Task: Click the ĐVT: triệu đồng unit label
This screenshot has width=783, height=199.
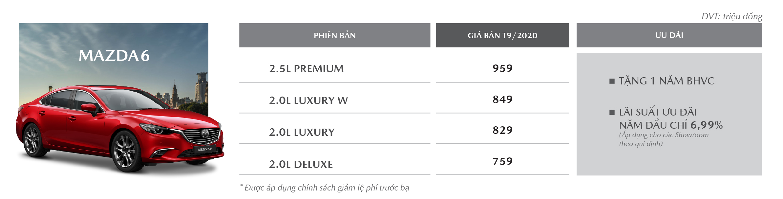Action: [732, 16]
